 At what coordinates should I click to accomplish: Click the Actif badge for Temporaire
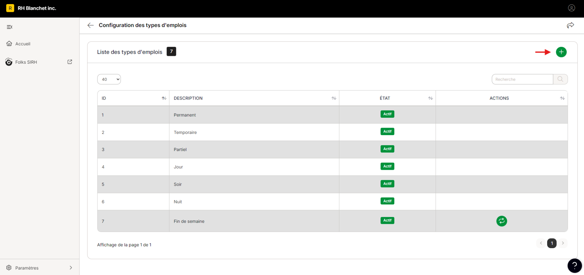pyautogui.click(x=387, y=131)
